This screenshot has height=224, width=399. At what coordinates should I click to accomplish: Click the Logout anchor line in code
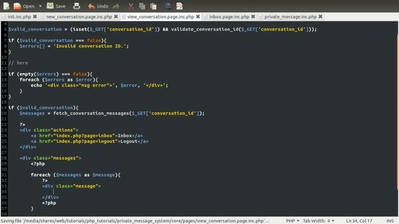(90, 141)
